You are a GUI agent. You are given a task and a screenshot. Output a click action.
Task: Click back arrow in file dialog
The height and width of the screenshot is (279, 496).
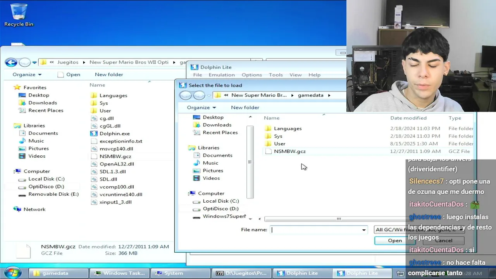(x=186, y=95)
